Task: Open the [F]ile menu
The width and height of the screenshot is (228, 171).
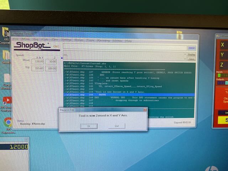Action: (x=15, y=39)
